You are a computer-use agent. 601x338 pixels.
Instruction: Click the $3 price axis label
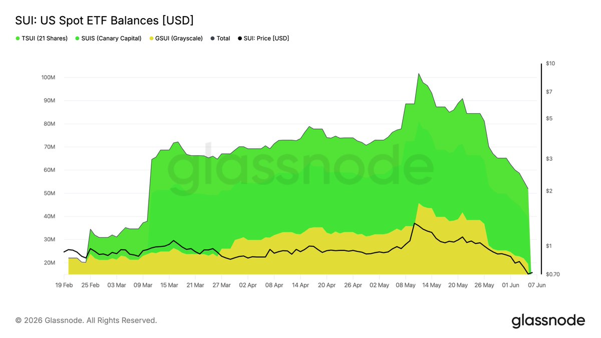(x=549, y=159)
